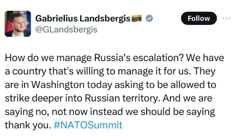Open the #NATOSummit hashtag link

pos(88,125)
